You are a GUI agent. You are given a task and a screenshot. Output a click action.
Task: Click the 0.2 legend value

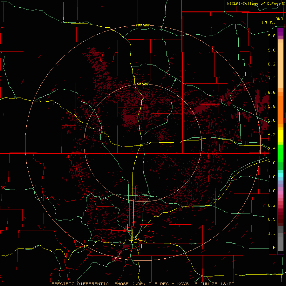point(272,205)
